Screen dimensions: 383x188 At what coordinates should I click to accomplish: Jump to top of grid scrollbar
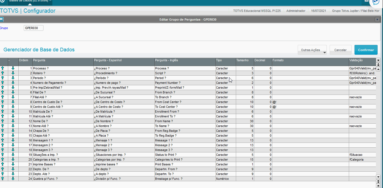[378, 60]
